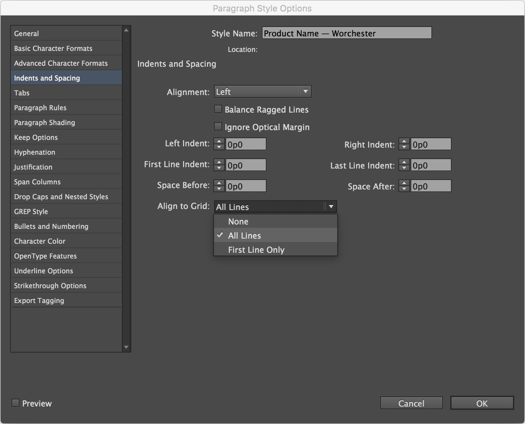
Task: Increase the First Line Indent stepper
Action: pyautogui.click(x=219, y=162)
